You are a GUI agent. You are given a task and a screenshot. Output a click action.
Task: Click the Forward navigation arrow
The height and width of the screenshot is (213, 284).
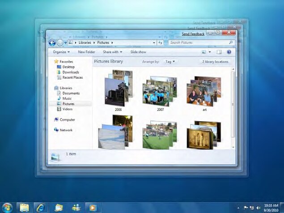[60, 43]
